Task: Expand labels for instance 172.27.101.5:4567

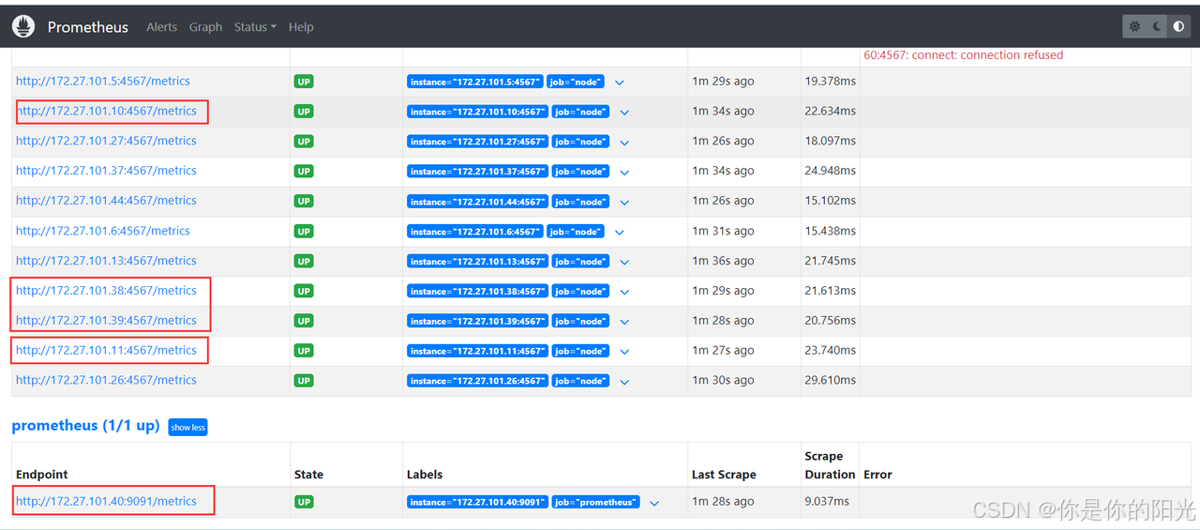Action: [x=620, y=83]
